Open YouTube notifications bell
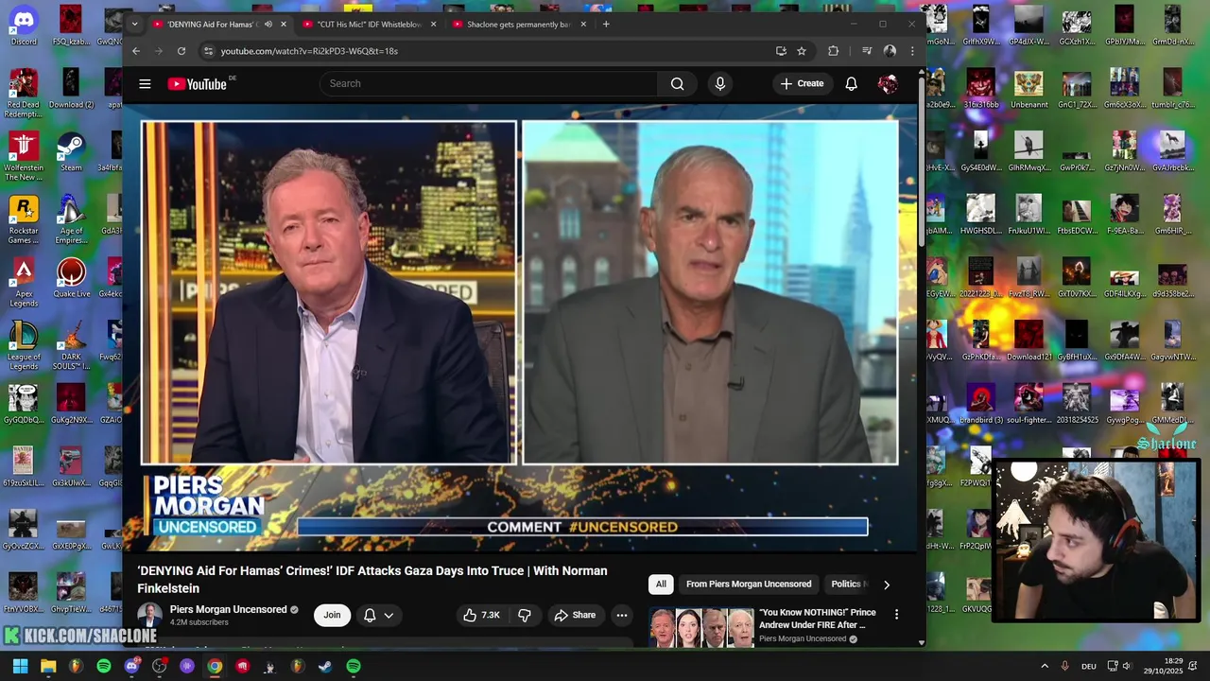1210x681 pixels. click(x=851, y=84)
